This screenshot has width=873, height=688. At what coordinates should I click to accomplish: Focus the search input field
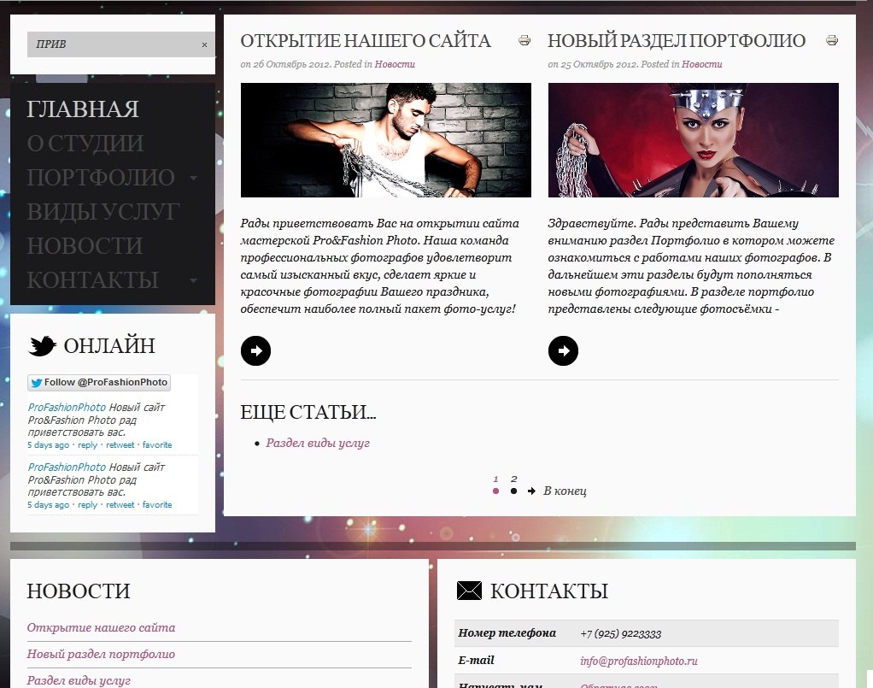click(x=114, y=44)
